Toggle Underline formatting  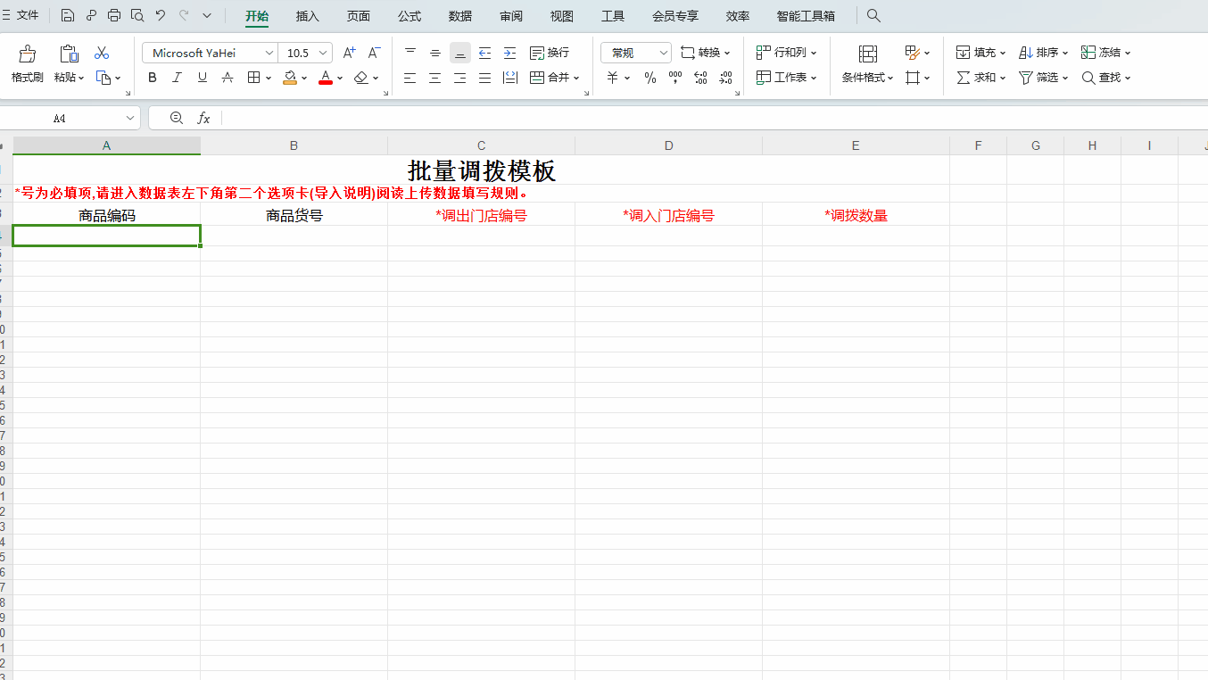pyautogui.click(x=202, y=78)
